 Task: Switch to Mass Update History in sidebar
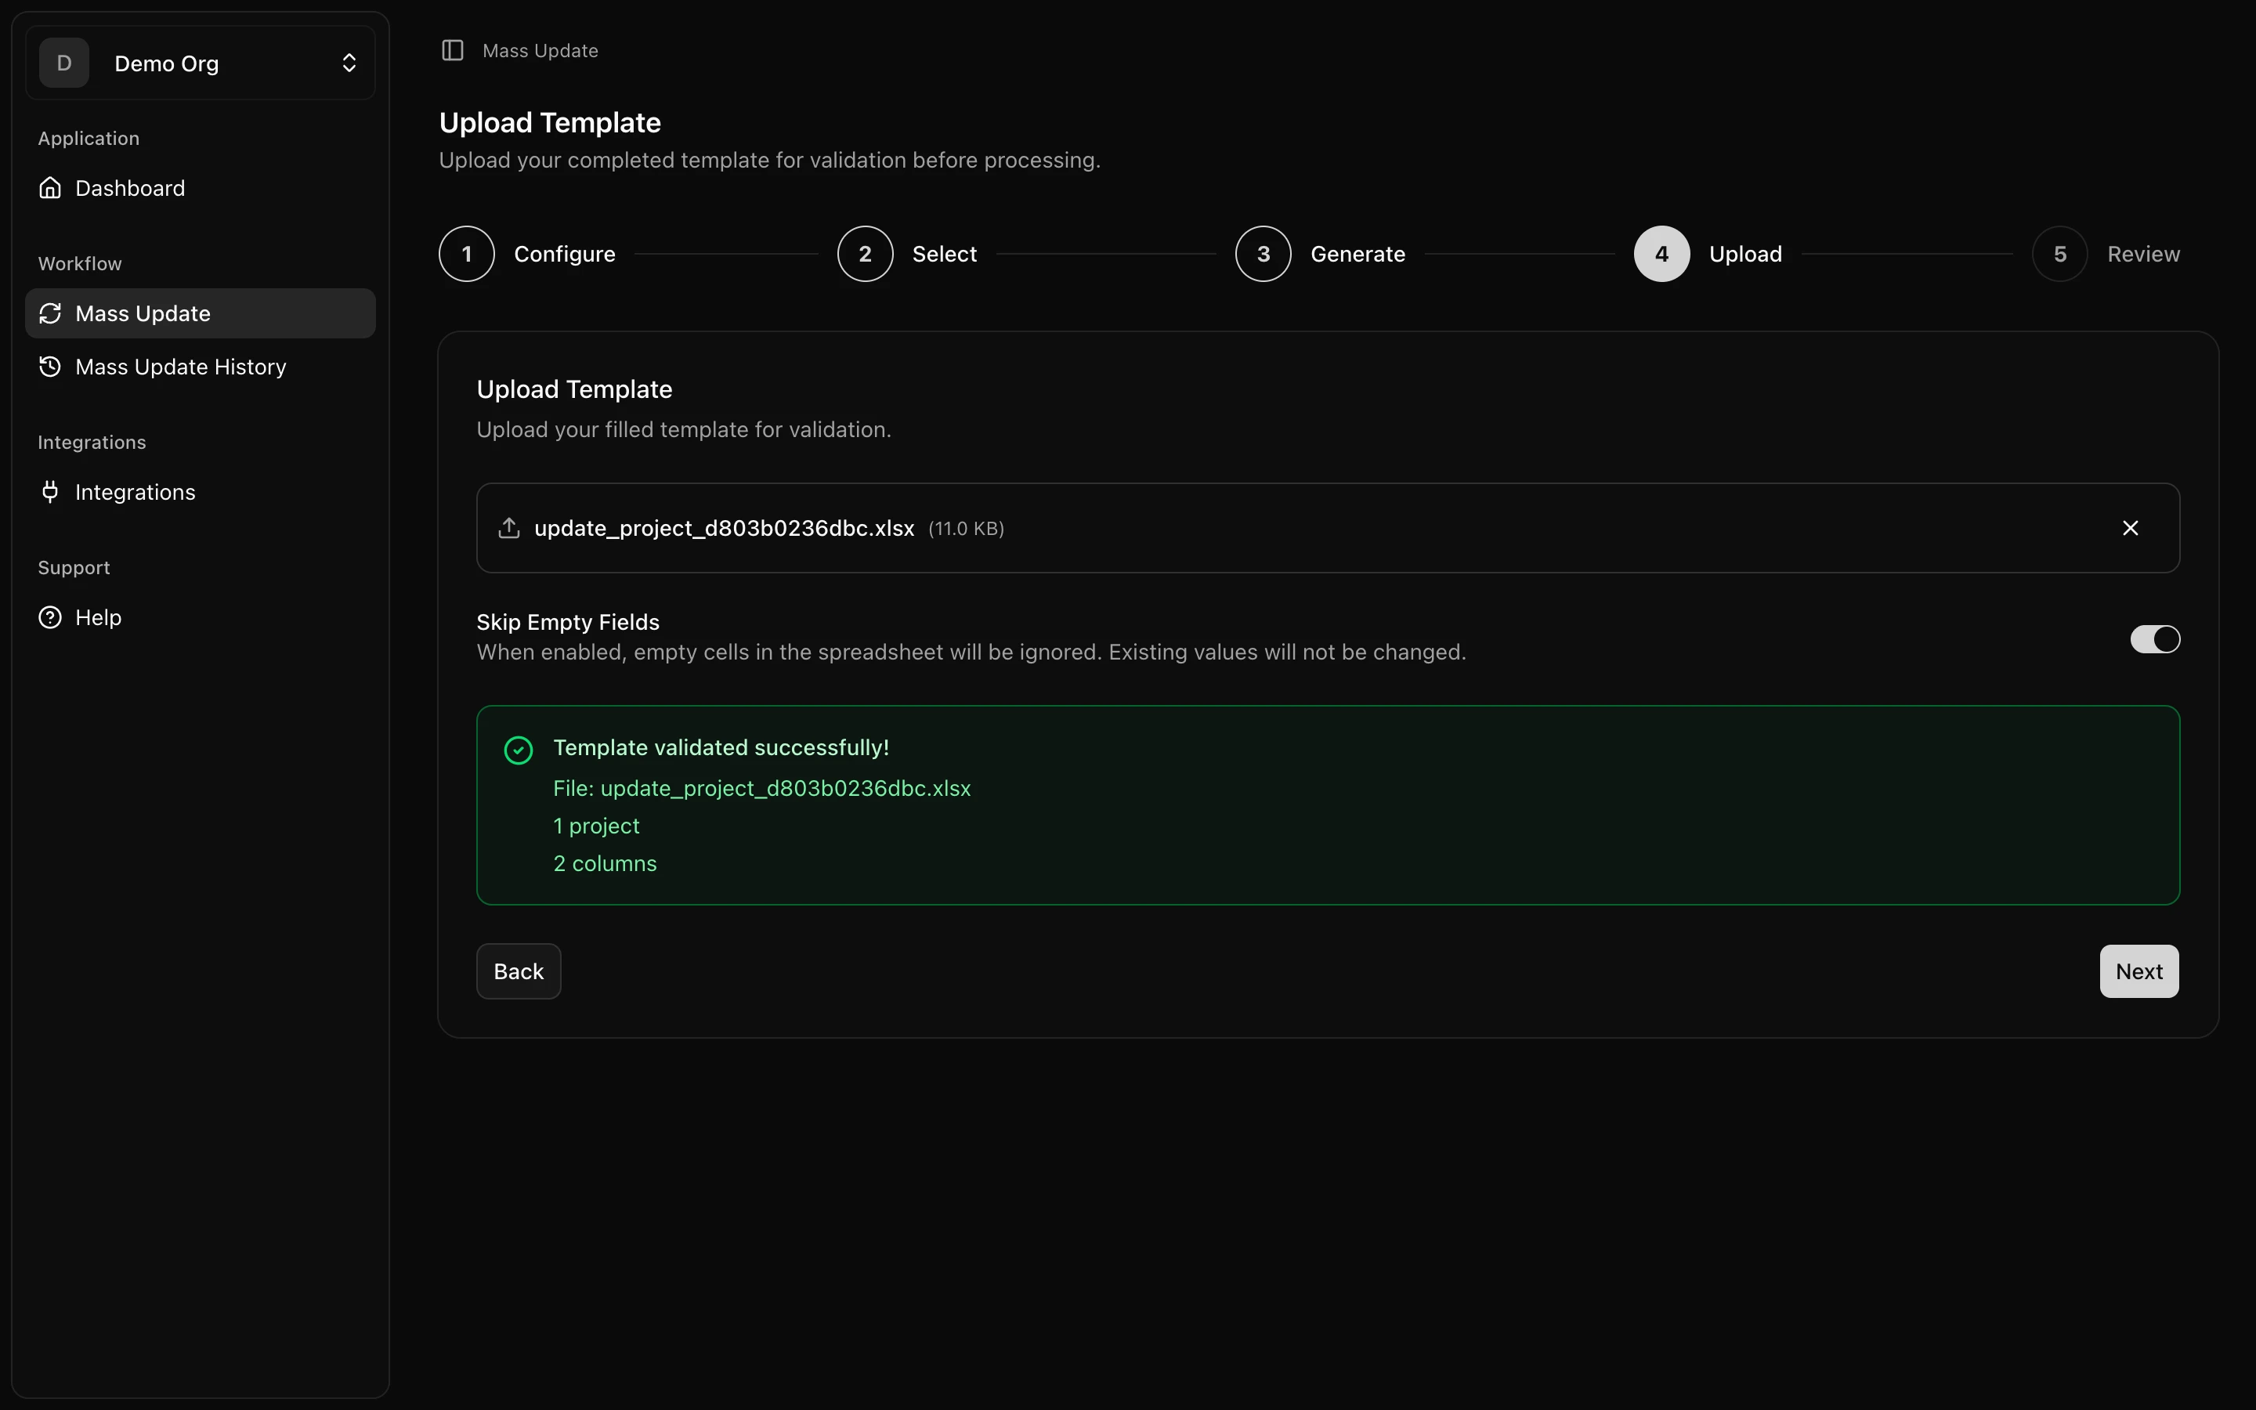coord(180,367)
